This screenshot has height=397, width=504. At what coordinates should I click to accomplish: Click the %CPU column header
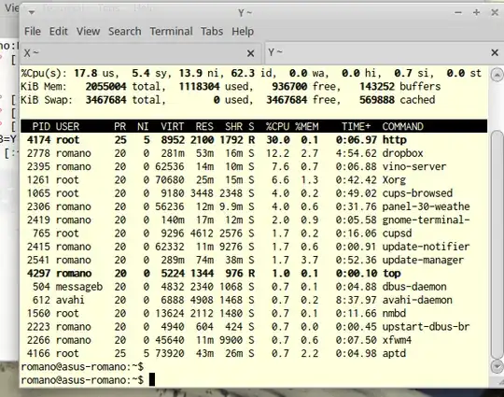click(278, 126)
